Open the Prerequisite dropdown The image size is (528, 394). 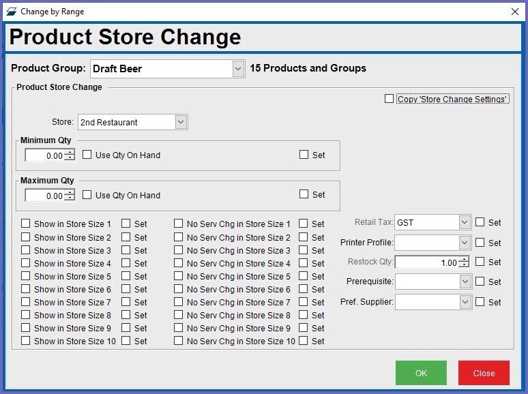[465, 282]
